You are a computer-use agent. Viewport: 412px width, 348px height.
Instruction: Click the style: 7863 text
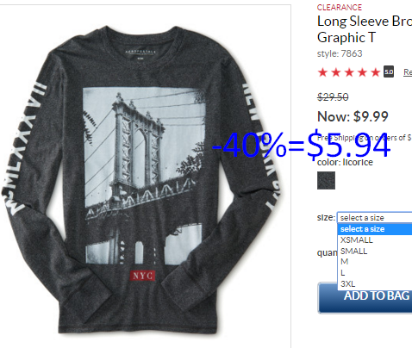pos(340,53)
